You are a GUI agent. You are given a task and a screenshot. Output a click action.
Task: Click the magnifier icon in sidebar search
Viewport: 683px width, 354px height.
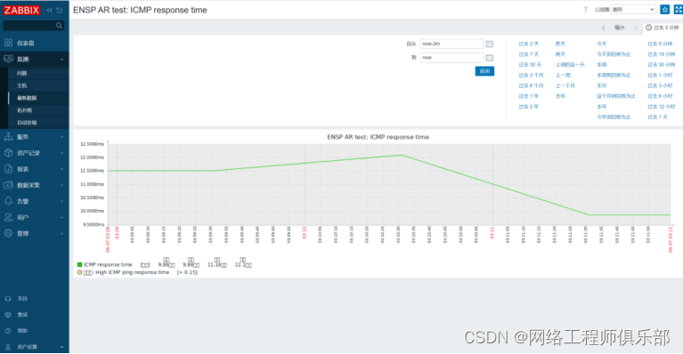60,26
